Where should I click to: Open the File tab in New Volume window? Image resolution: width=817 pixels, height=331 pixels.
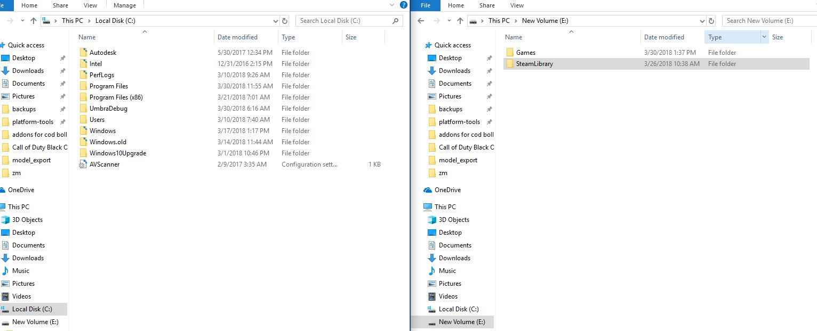click(x=425, y=5)
